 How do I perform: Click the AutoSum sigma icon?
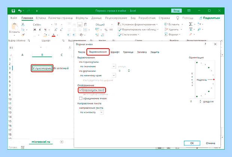(x=191, y=24)
